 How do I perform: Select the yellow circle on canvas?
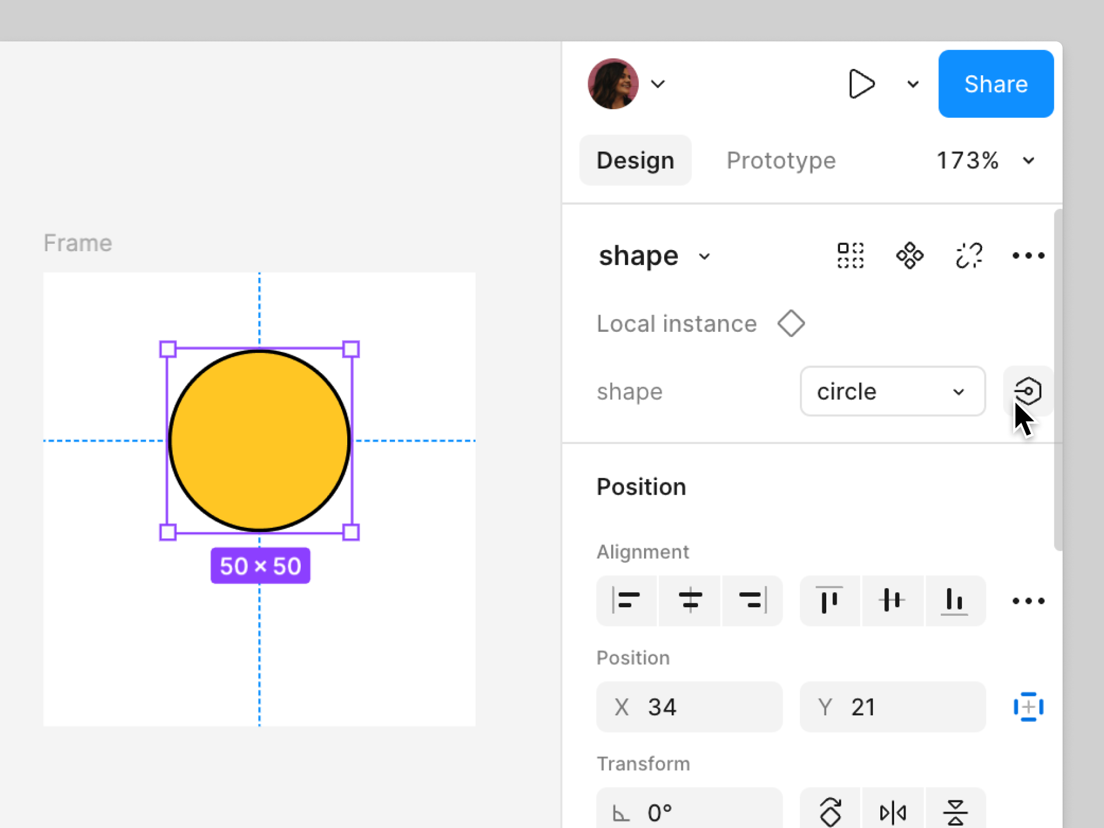(x=259, y=440)
